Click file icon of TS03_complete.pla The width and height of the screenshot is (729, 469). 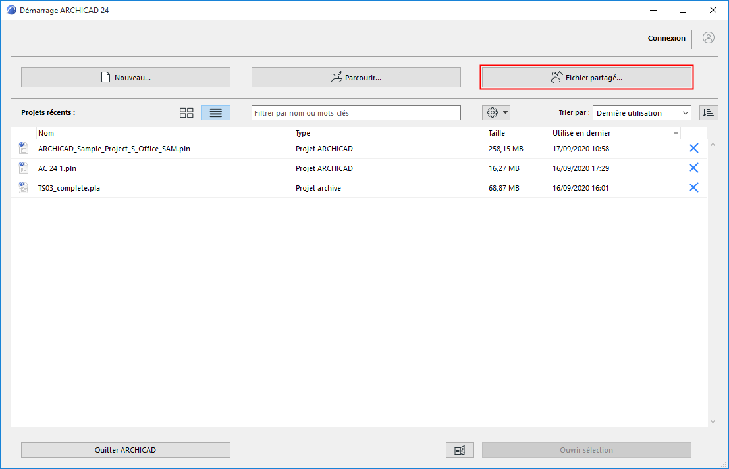point(23,187)
